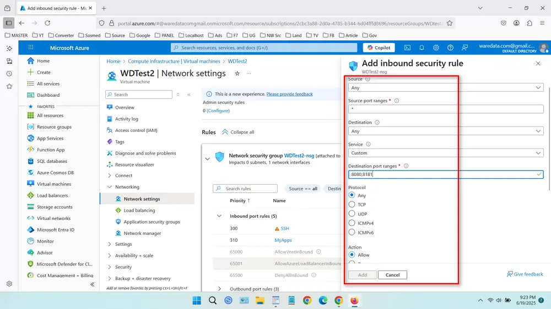The height and width of the screenshot is (309, 551).
Task: Open the Destination dropdown
Action: tap(446, 131)
